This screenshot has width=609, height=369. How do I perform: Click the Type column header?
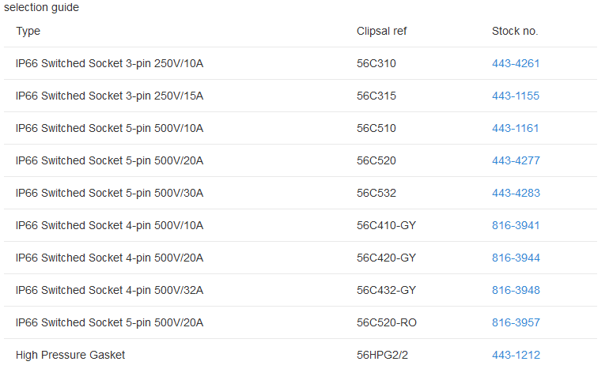[28, 32]
